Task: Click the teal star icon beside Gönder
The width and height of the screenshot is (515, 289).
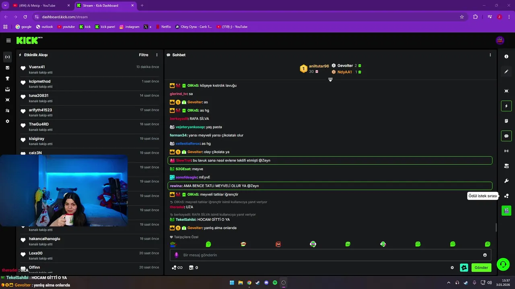Action: click(464, 268)
